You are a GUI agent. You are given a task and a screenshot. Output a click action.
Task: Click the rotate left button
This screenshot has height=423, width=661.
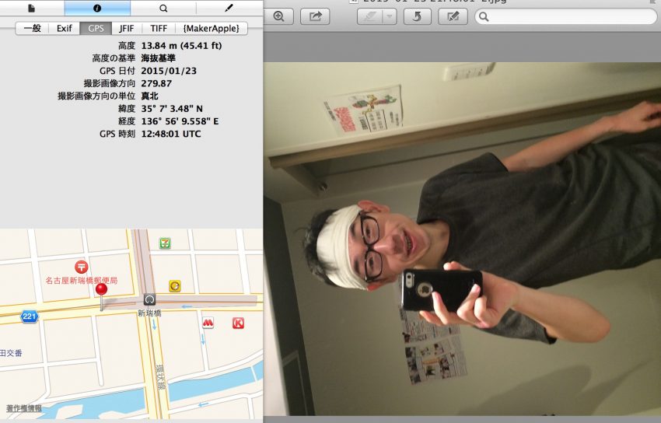(418, 16)
